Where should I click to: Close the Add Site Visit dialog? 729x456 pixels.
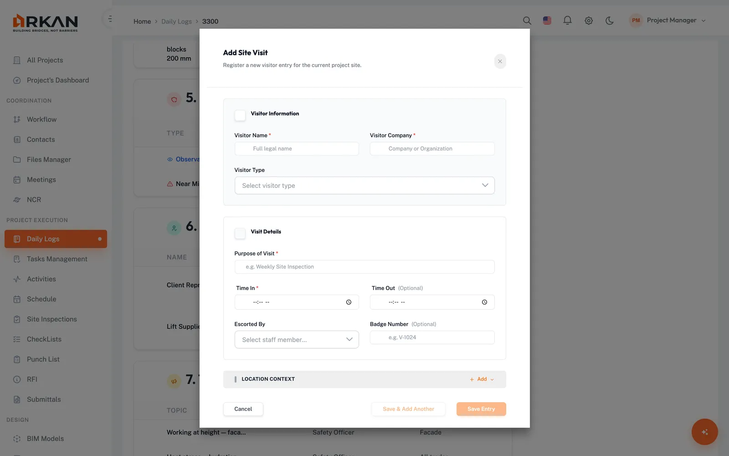pyautogui.click(x=500, y=61)
